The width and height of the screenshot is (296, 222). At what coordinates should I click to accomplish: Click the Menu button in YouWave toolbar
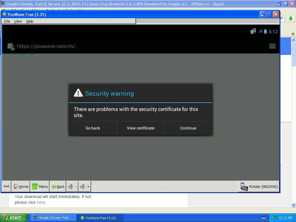(x=40, y=186)
